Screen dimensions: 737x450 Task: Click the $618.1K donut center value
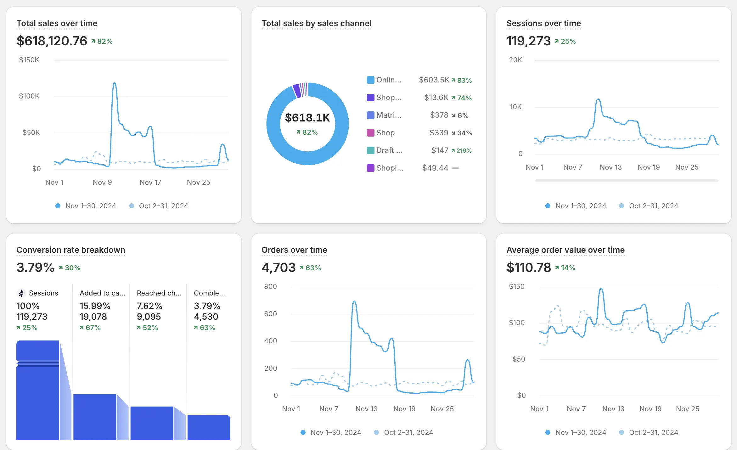[307, 118]
